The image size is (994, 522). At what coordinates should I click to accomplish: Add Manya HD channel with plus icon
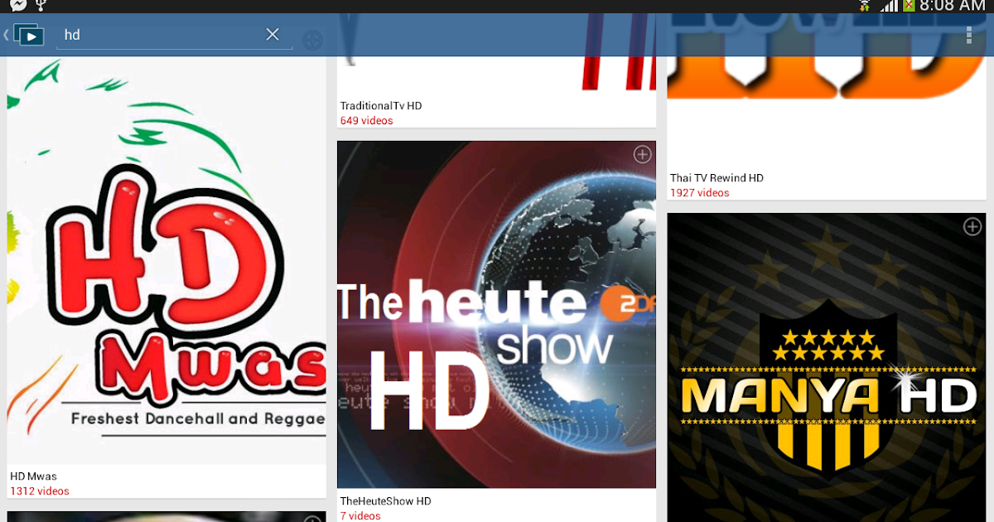coord(972,226)
